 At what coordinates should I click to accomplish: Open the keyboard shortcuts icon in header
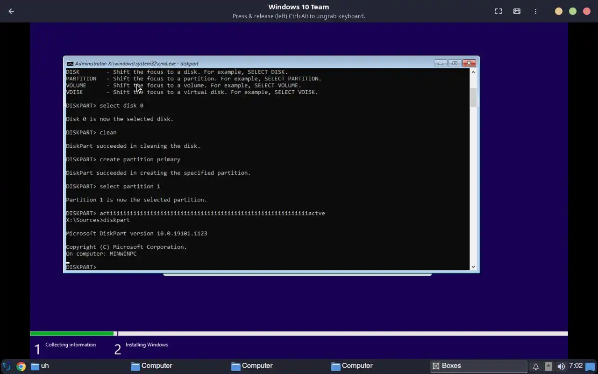(x=517, y=11)
